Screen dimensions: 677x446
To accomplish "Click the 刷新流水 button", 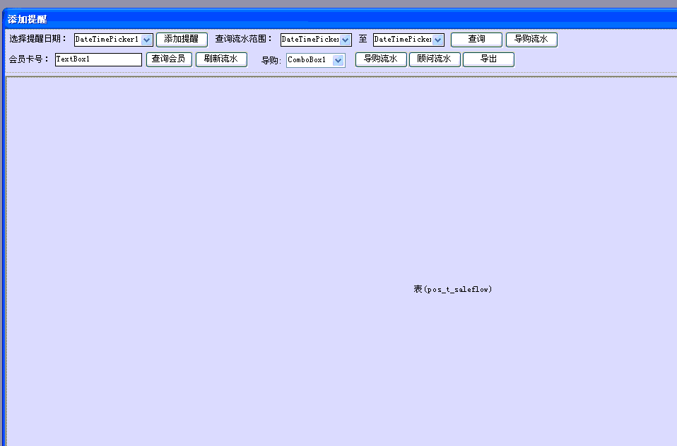I will [221, 59].
